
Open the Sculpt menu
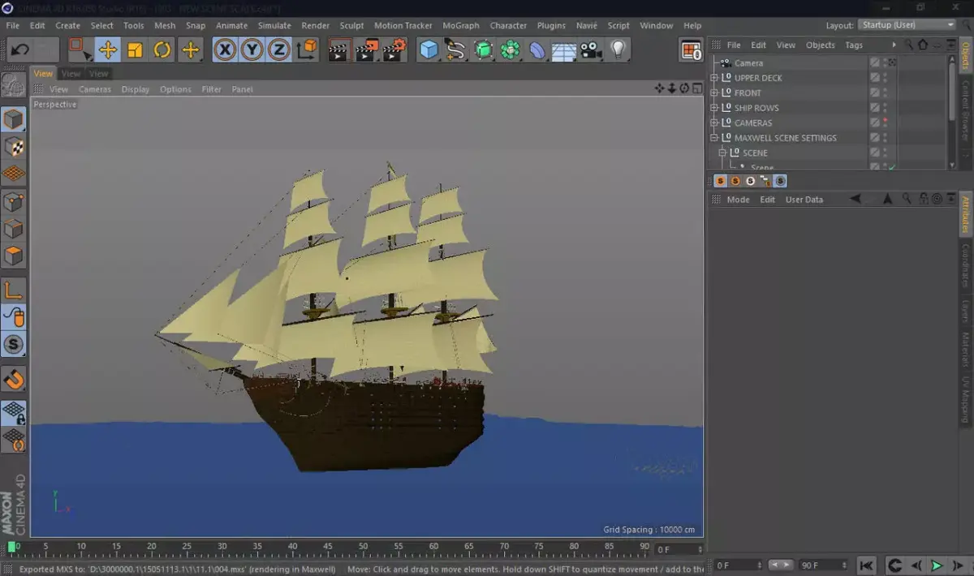coord(351,25)
